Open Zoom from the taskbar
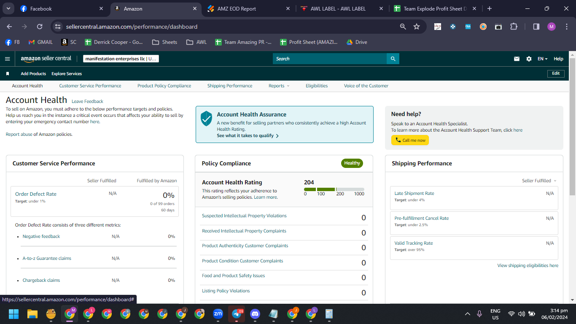 (x=218, y=314)
